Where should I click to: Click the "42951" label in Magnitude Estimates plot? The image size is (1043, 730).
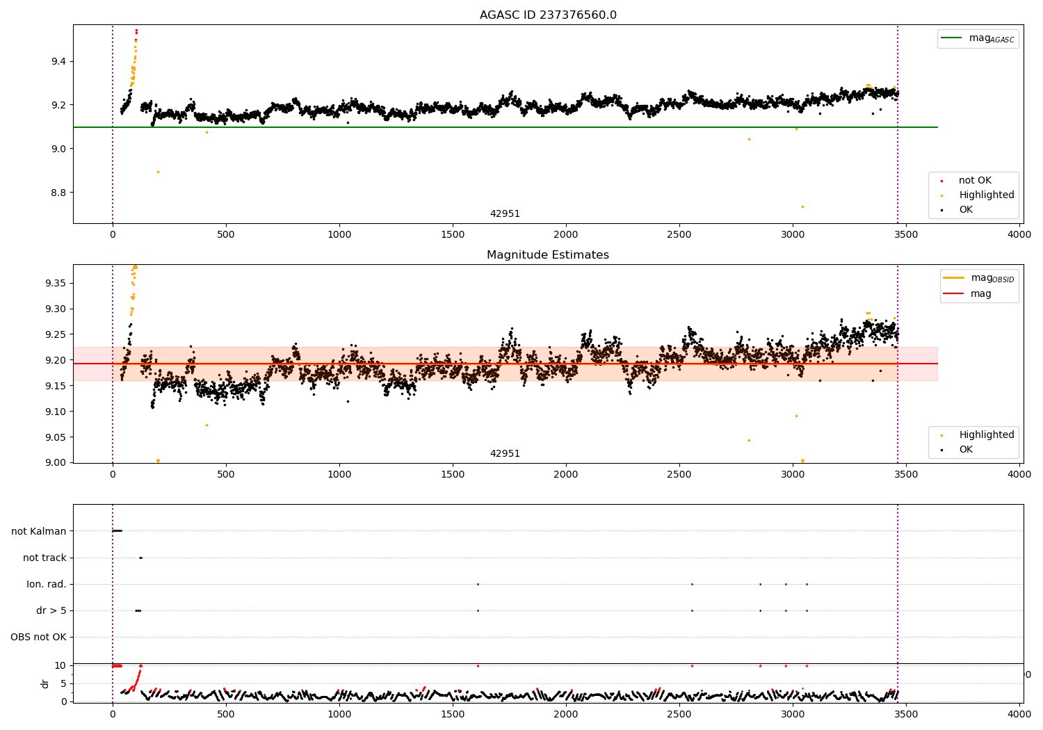pos(505,454)
